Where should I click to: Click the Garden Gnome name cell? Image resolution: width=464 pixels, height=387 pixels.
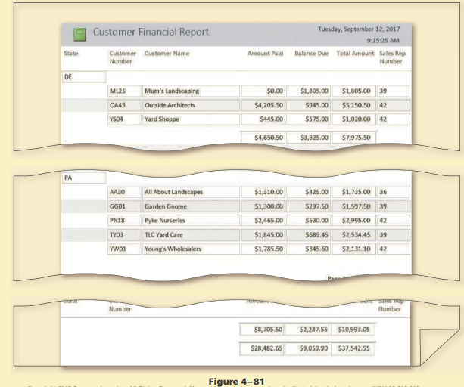point(191,206)
